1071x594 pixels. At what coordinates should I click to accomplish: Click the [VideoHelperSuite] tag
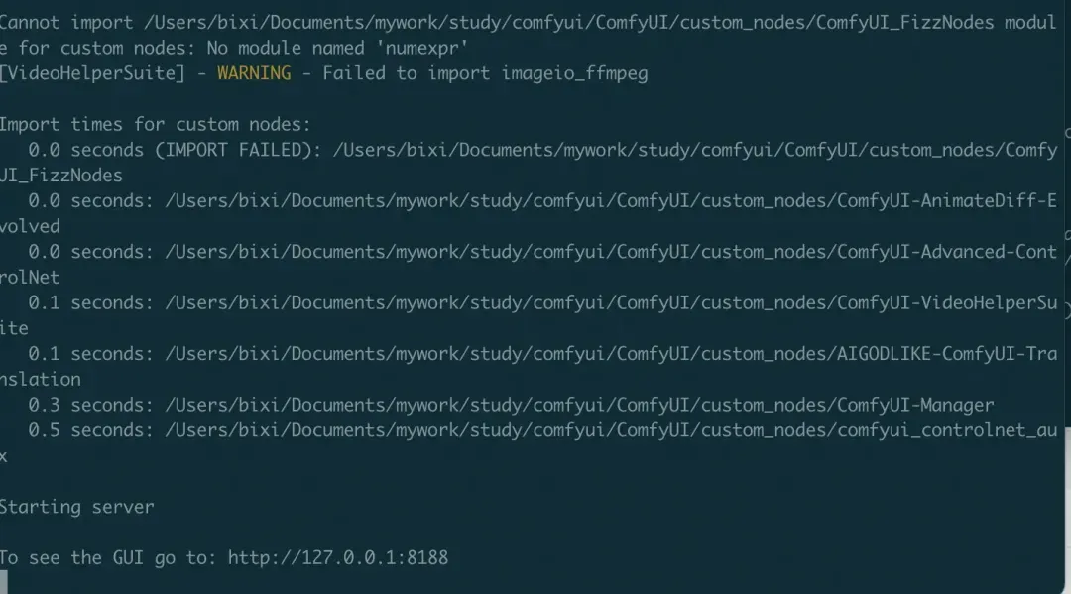tap(92, 73)
